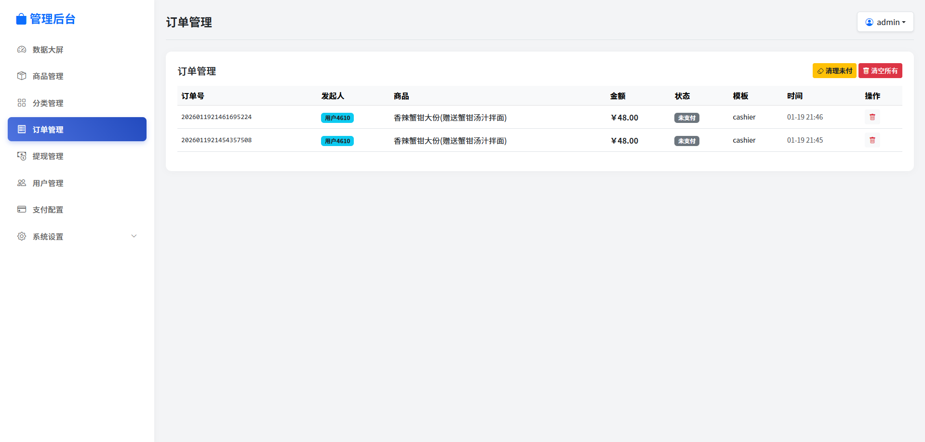
Task: Click the 用户4610 badge in first row
Action: pyautogui.click(x=337, y=118)
